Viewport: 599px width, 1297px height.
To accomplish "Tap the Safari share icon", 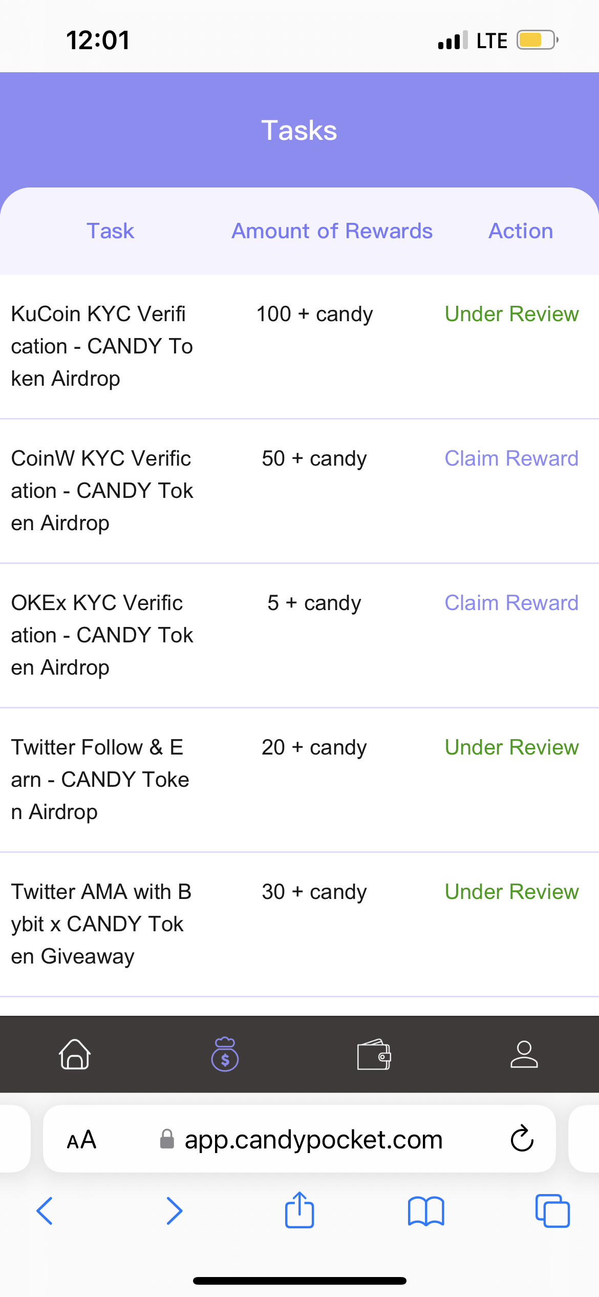I will (x=299, y=1210).
